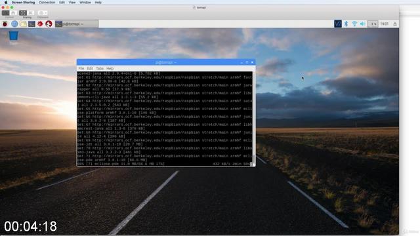Switch Screen Sharing to control mode
Viewport: 420px width, 236px height.
coord(6,13)
